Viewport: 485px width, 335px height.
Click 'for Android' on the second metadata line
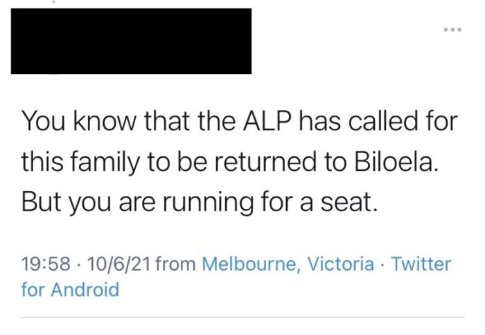pos(70,289)
